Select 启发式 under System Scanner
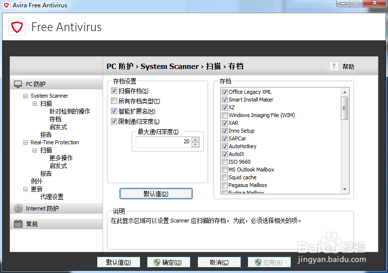 pos(58,127)
